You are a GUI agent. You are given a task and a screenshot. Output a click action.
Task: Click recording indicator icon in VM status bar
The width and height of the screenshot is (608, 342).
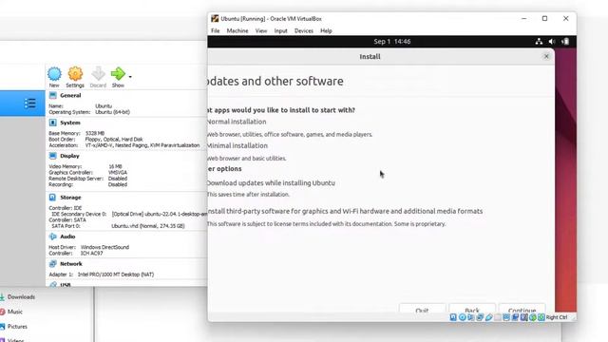515,317
